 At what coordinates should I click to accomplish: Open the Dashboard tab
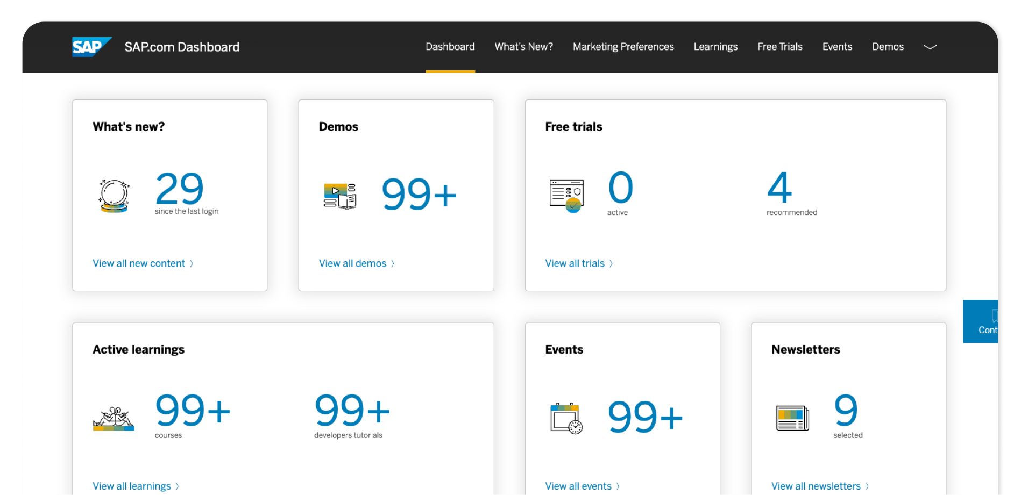pos(450,47)
